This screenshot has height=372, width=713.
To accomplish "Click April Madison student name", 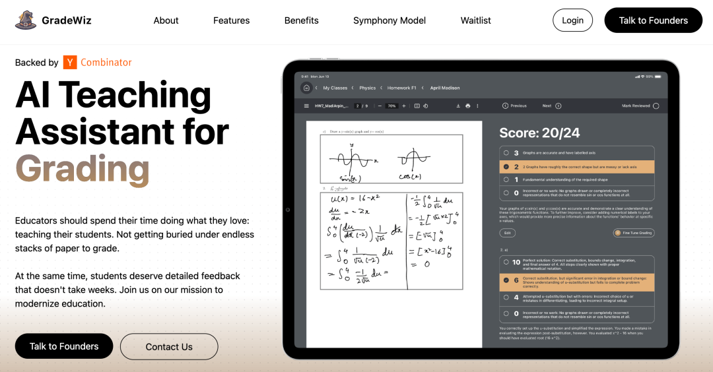I will click(445, 88).
